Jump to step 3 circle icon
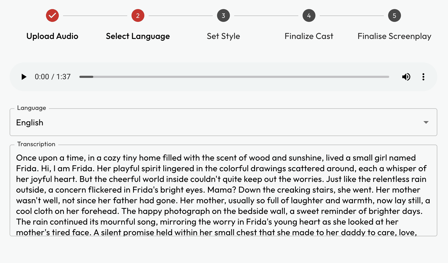 (x=223, y=15)
